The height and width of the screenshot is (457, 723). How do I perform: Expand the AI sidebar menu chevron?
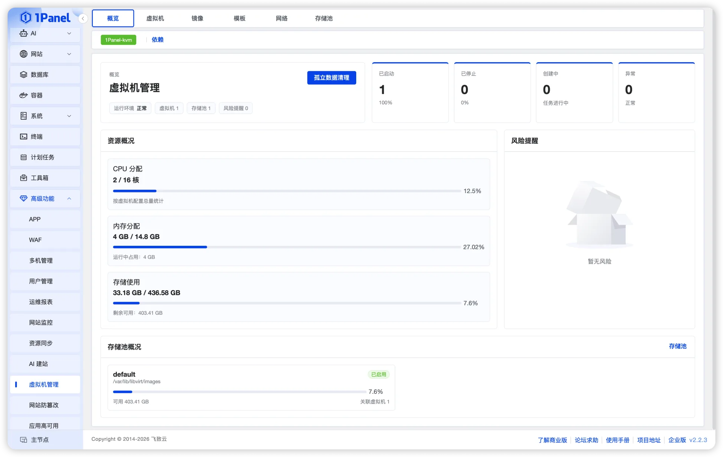69,33
